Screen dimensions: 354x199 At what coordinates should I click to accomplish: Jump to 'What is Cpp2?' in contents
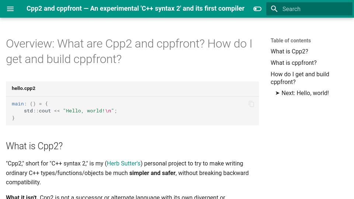click(289, 52)
